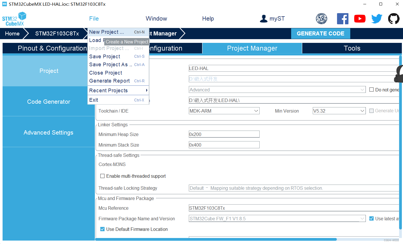
Task: Open the YouTube icon link
Action: click(x=360, y=19)
